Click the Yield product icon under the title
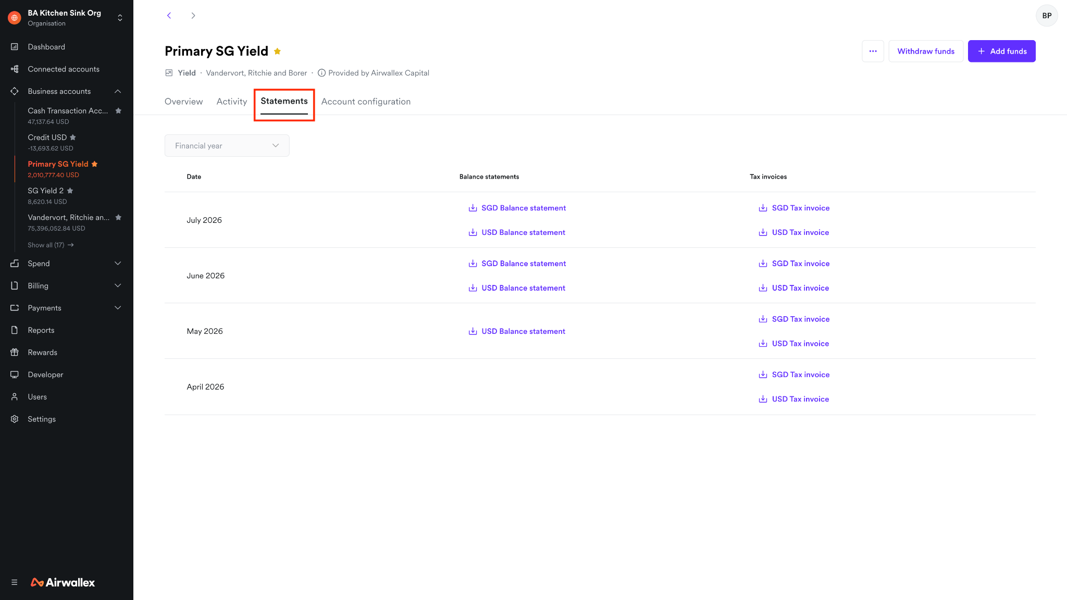 [x=169, y=73]
